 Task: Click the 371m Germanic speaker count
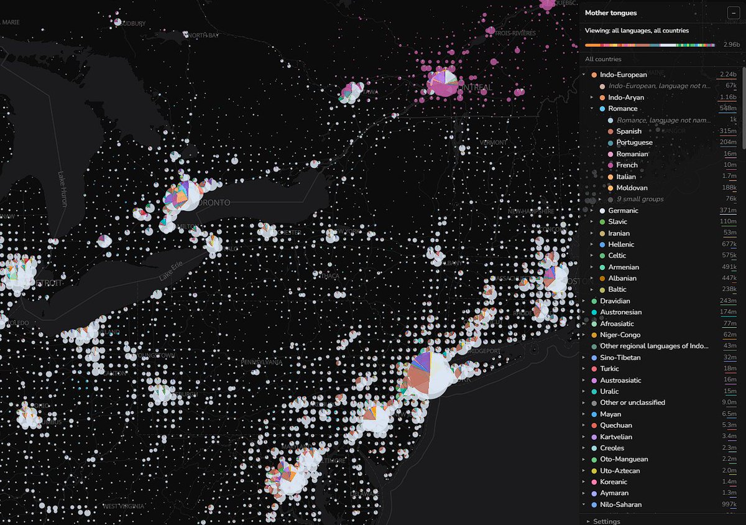point(728,211)
